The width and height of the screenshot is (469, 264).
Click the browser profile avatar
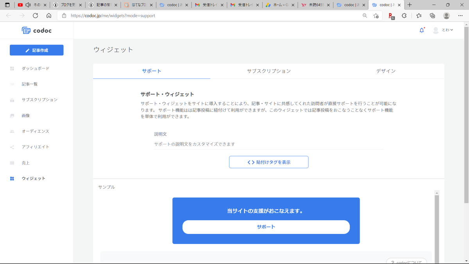pyautogui.click(x=446, y=16)
